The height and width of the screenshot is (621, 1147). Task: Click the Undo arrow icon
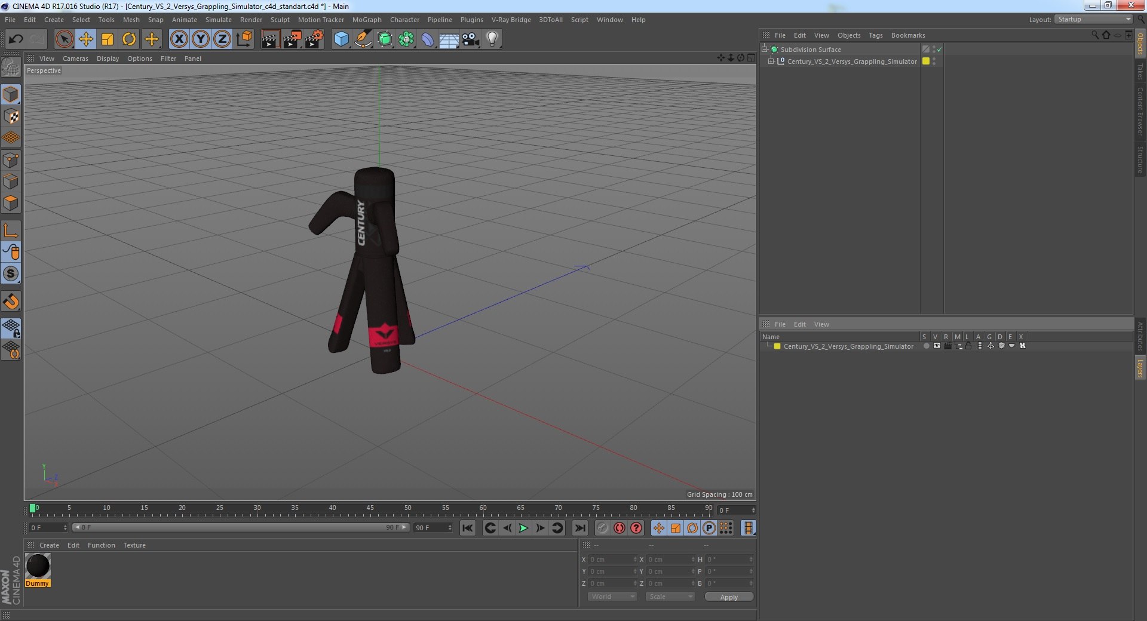point(16,39)
